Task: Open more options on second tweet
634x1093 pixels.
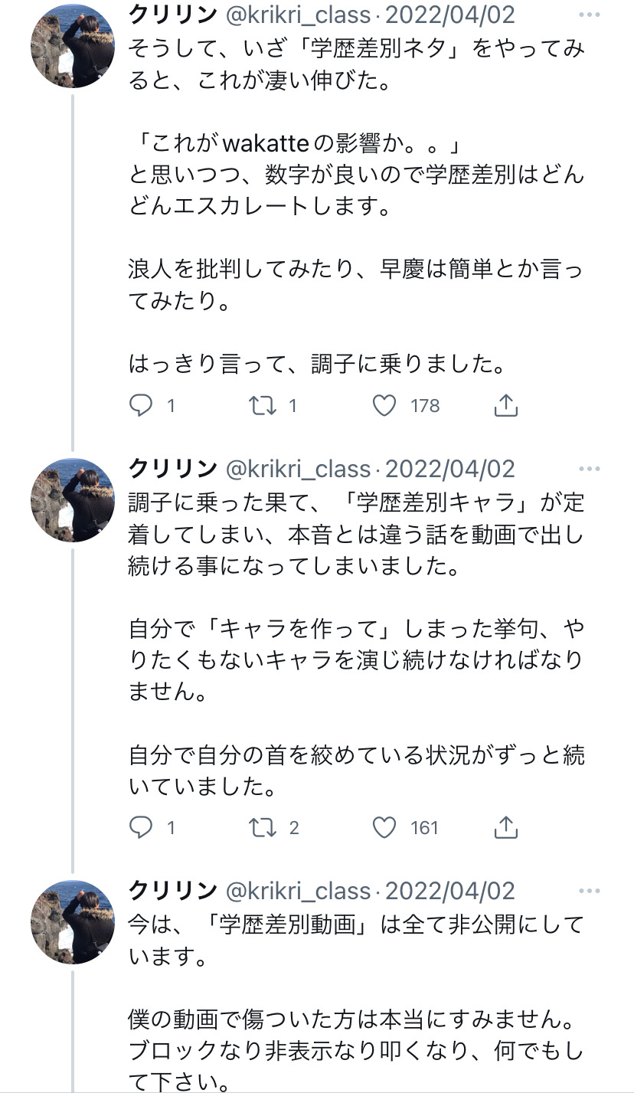Action: [590, 469]
